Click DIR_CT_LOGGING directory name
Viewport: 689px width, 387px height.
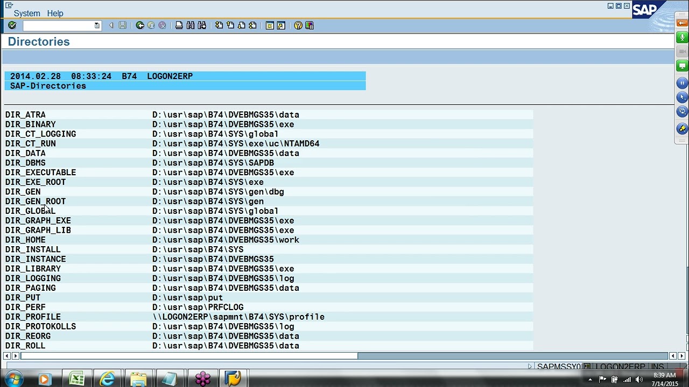click(40, 134)
